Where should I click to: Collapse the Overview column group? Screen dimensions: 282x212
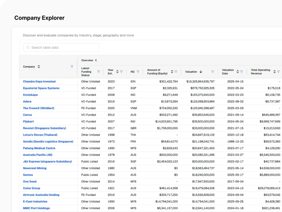pos(96,60)
